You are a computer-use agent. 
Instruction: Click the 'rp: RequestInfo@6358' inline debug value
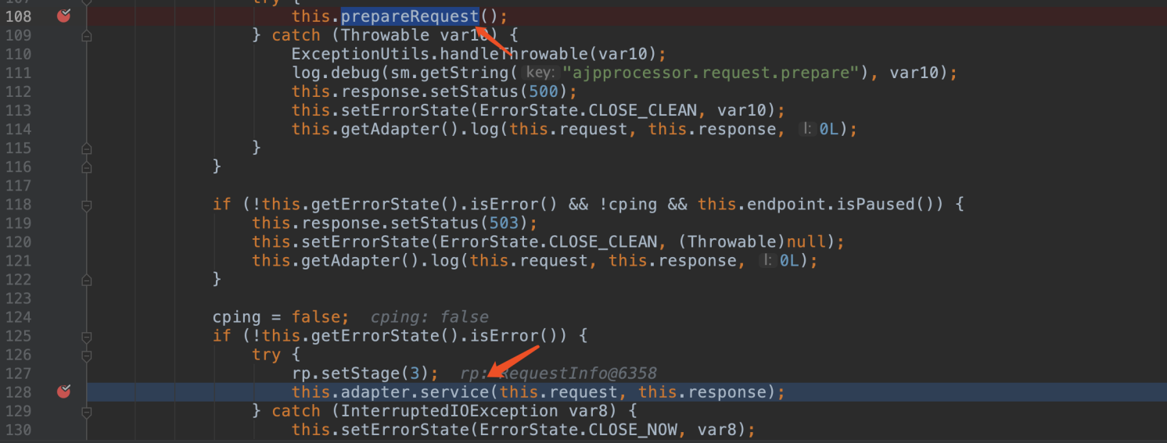click(558, 373)
